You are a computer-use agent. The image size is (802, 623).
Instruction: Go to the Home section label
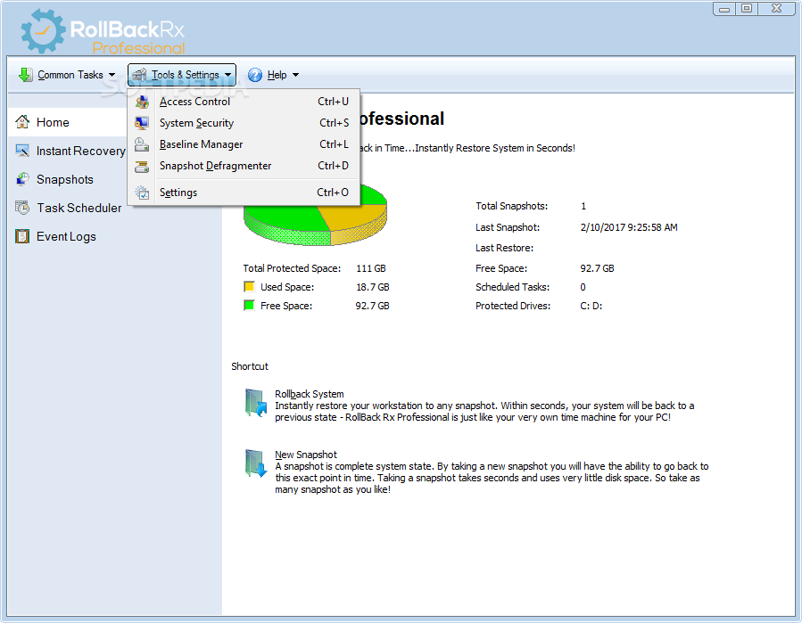pos(53,122)
